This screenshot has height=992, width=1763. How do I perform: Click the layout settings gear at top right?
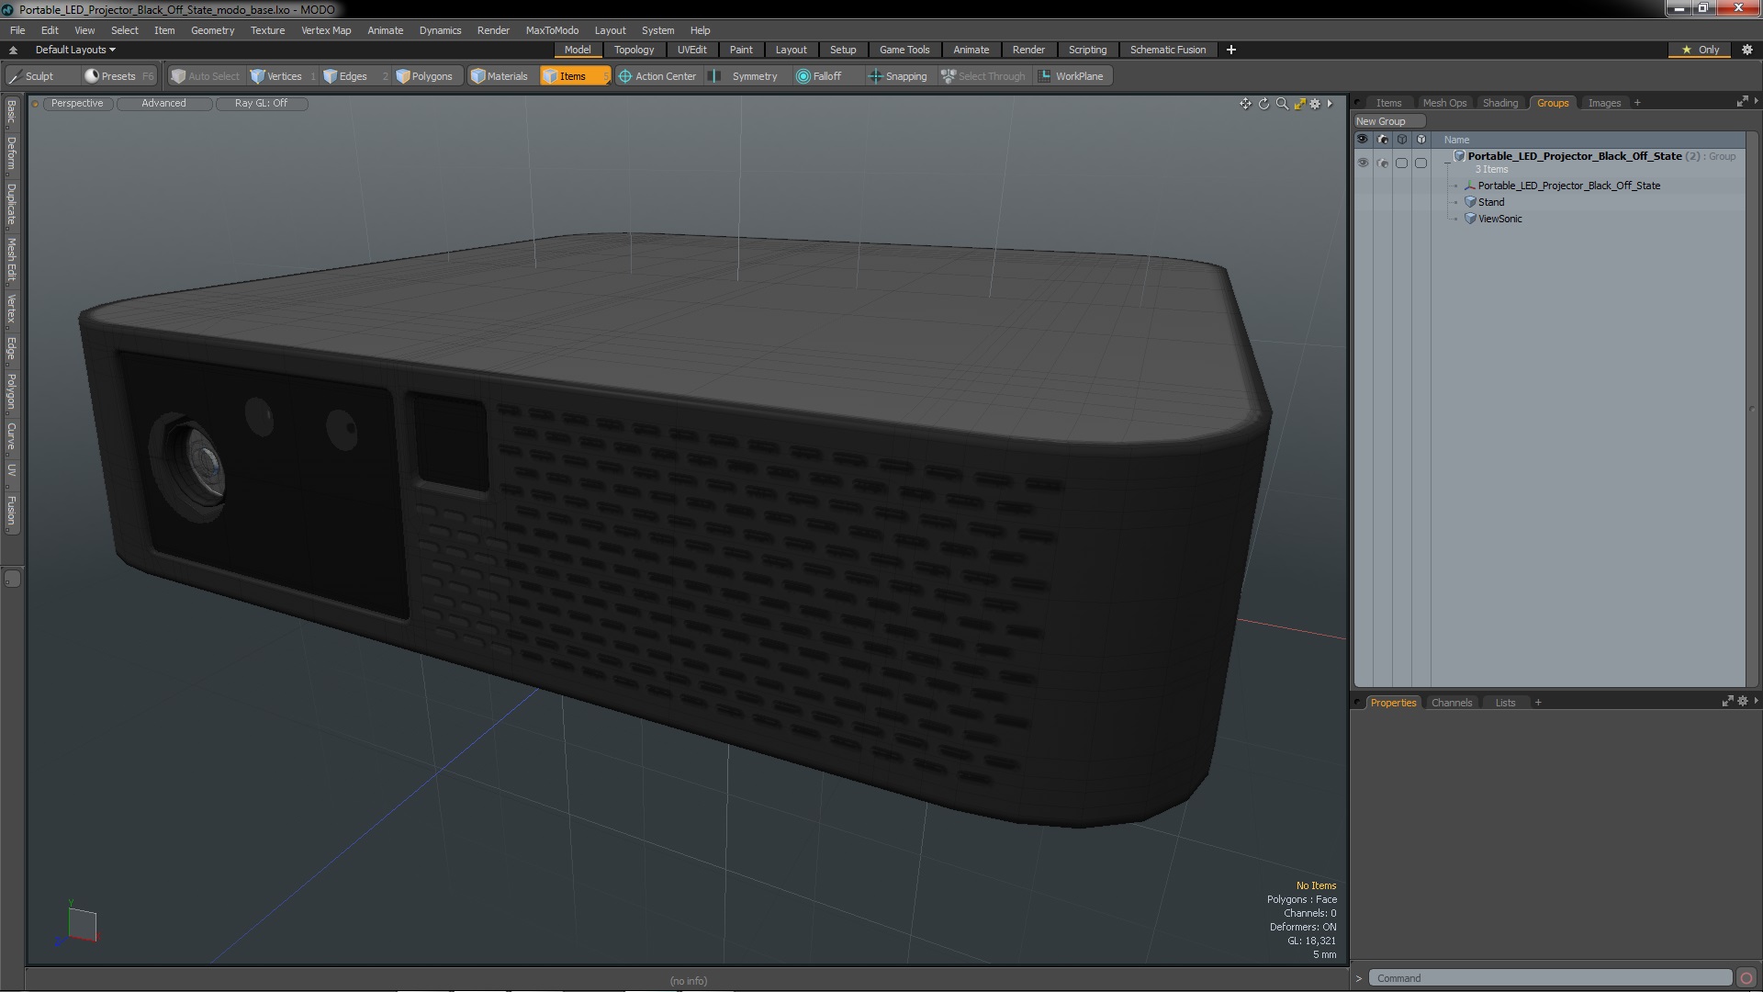(x=1746, y=50)
